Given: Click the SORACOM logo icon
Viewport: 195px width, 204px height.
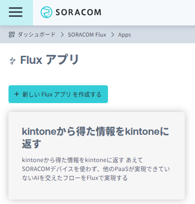Looking at the screenshot, I should point(46,12).
